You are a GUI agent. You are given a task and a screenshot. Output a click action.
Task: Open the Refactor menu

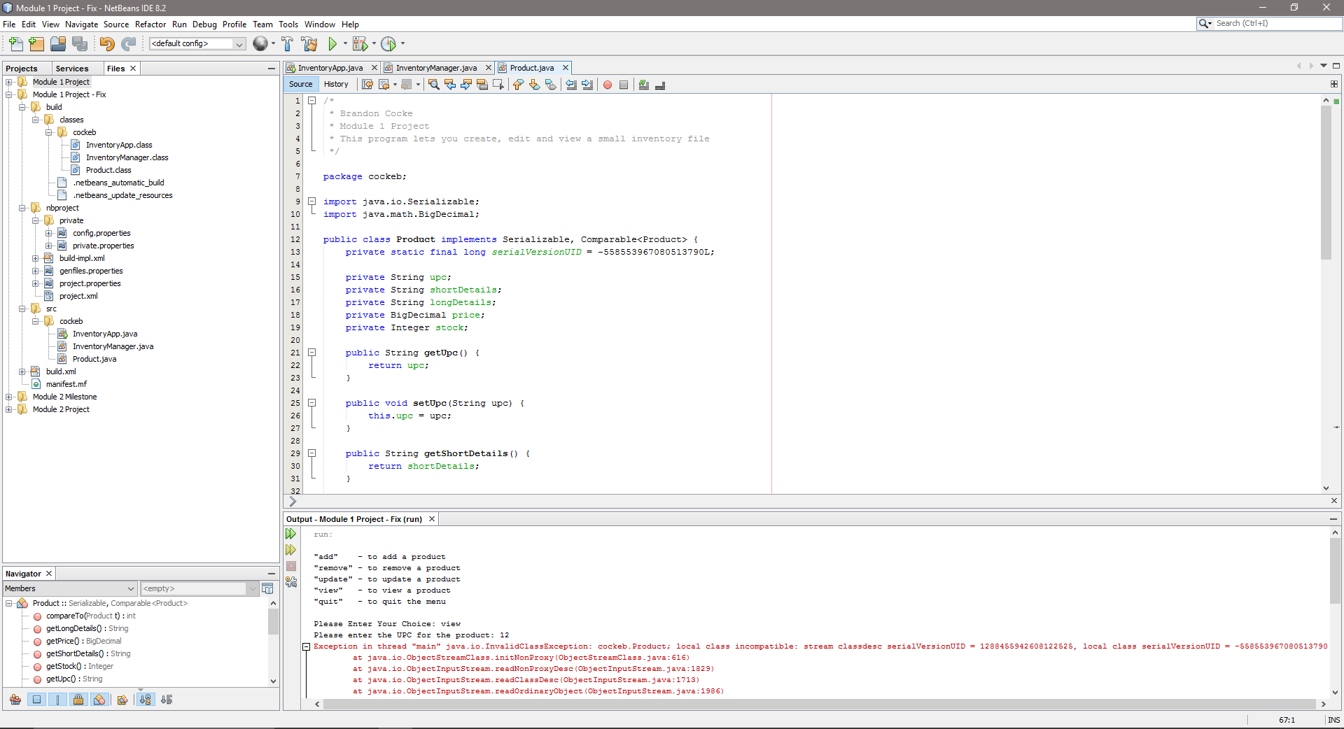(150, 24)
